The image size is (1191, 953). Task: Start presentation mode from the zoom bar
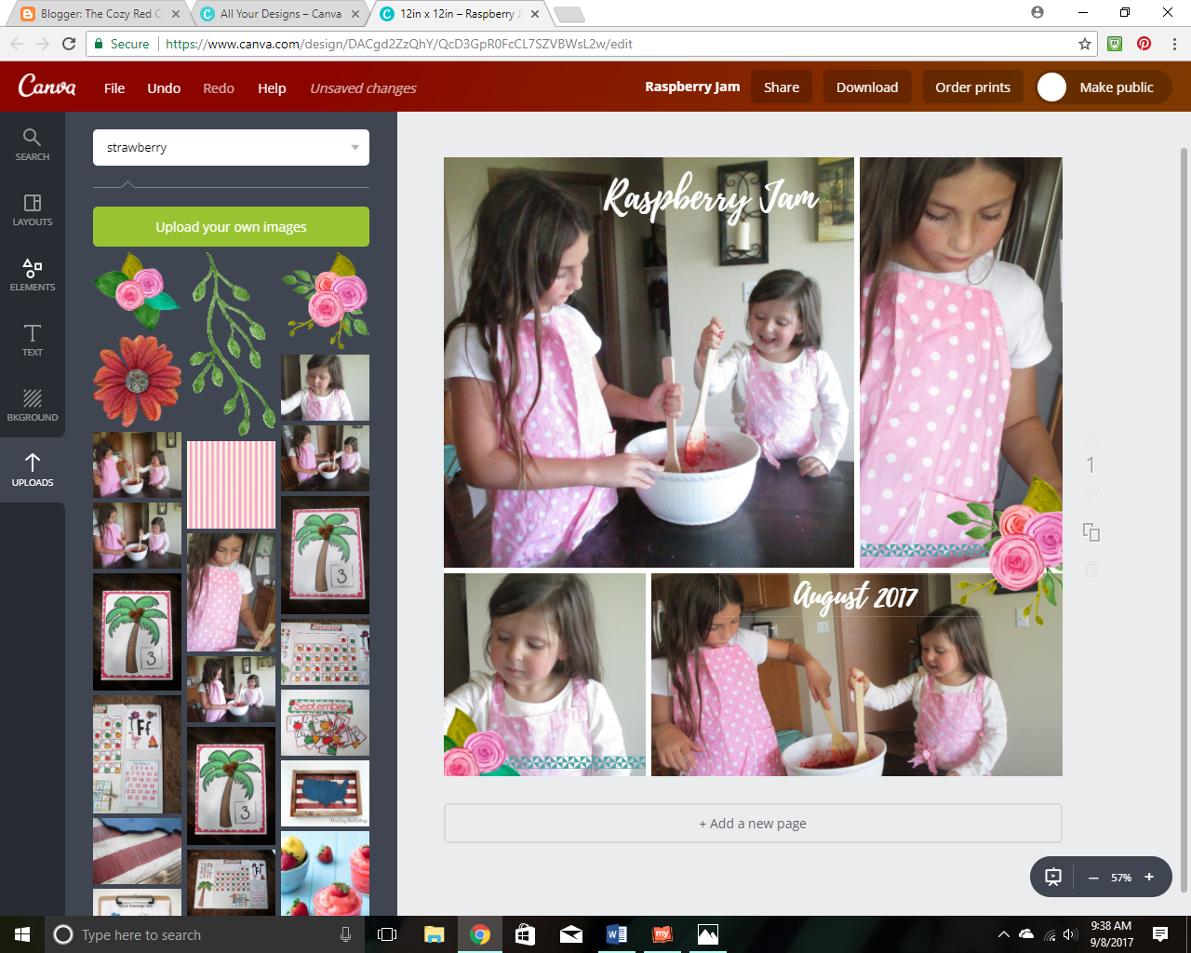click(x=1053, y=876)
